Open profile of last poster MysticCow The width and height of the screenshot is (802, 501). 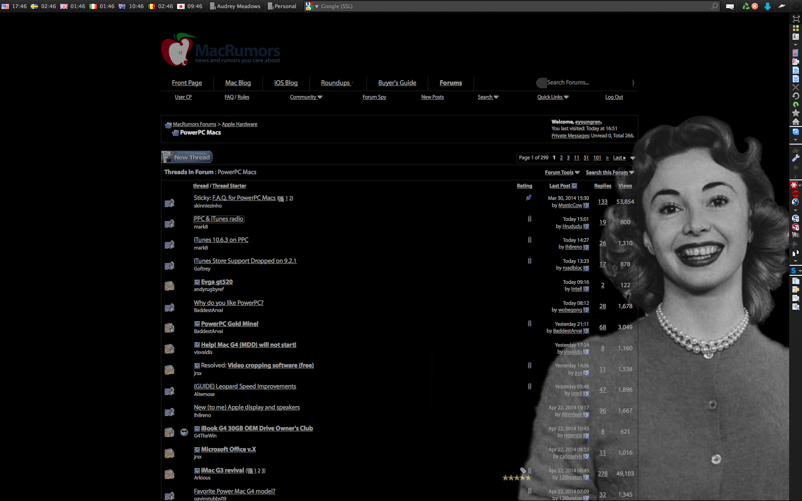pos(570,205)
